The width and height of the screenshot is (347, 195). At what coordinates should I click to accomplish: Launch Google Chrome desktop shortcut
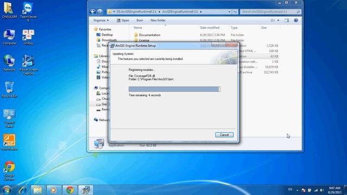point(9,171)
